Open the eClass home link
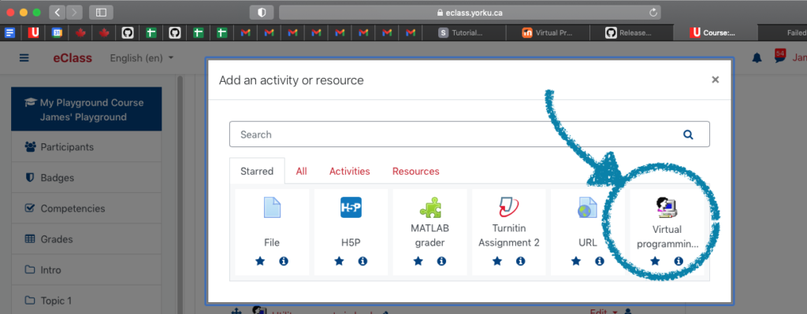The height and width of the screenshot is (314, 807). 73,58
